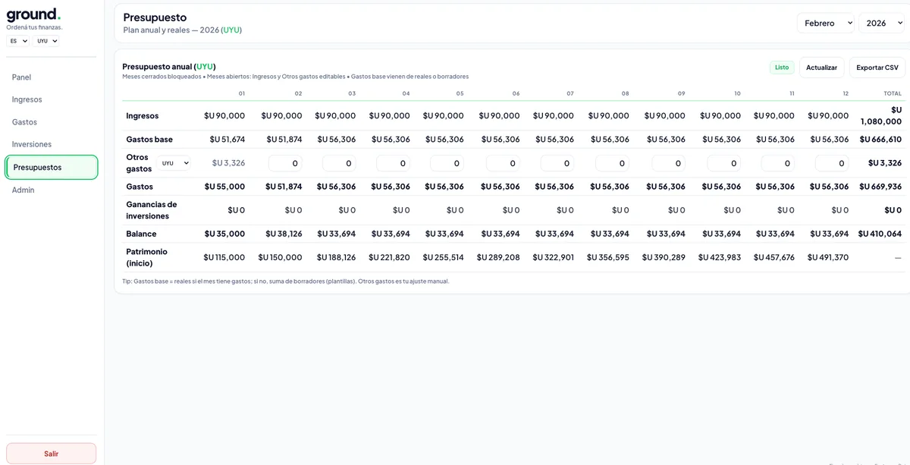Select the Gastos base value $U 51,674
This screenshot has height=465, width=910.
click(226, 140)
